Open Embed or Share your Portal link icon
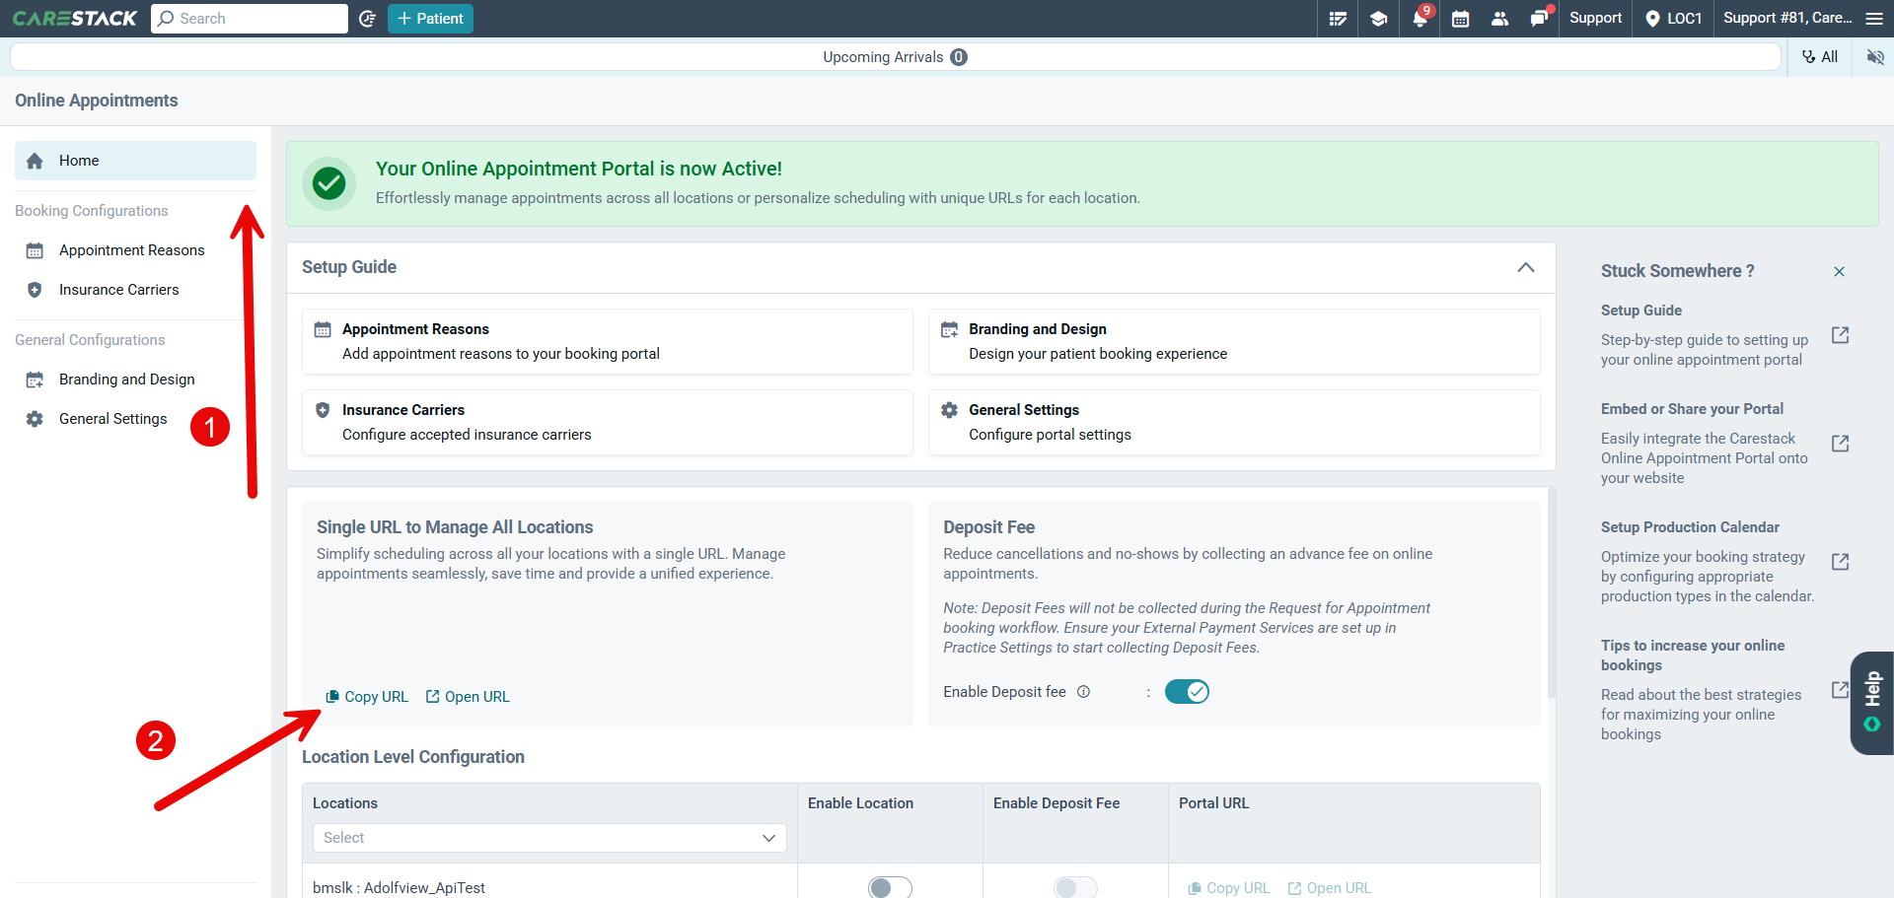The height and width of the screenshot is (898, 1894). (x=1841, y=444)
